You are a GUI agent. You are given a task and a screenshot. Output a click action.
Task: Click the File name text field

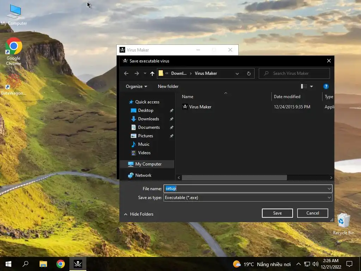point(245,188)
